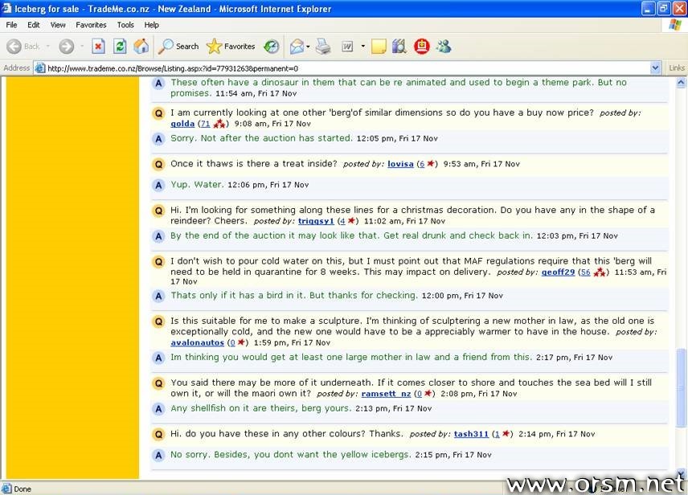Click 'Done' in the status bar
Viewport: 688px width, 495px height.
[23, 489]
